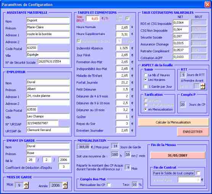Screen dimensions: 212x194
Task: Click the ENREGISTRER button
Action: tap(193, 131)
